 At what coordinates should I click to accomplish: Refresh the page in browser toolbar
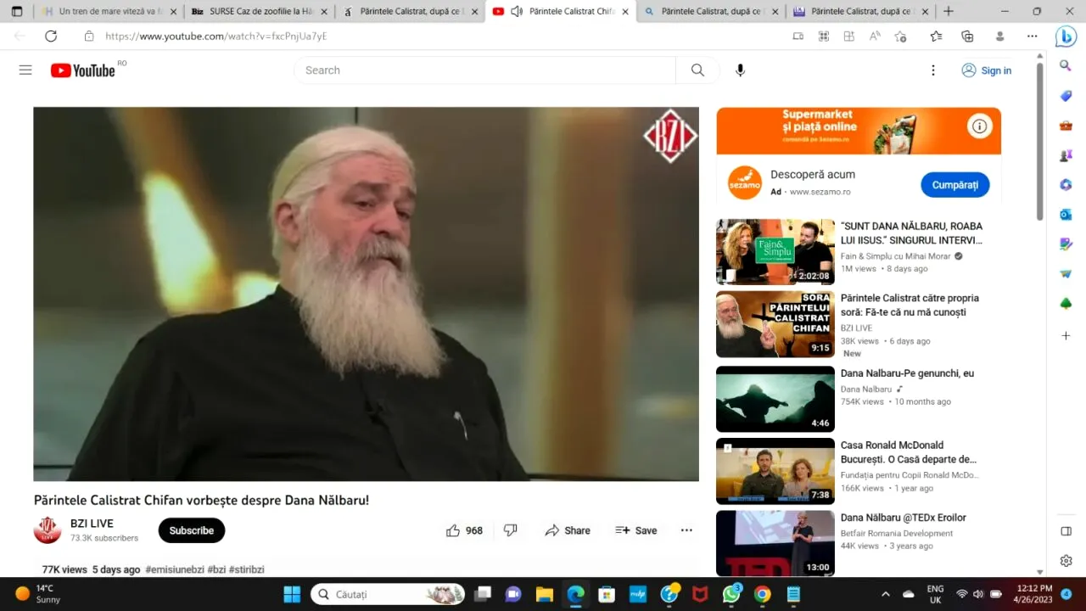pos(51,36)
